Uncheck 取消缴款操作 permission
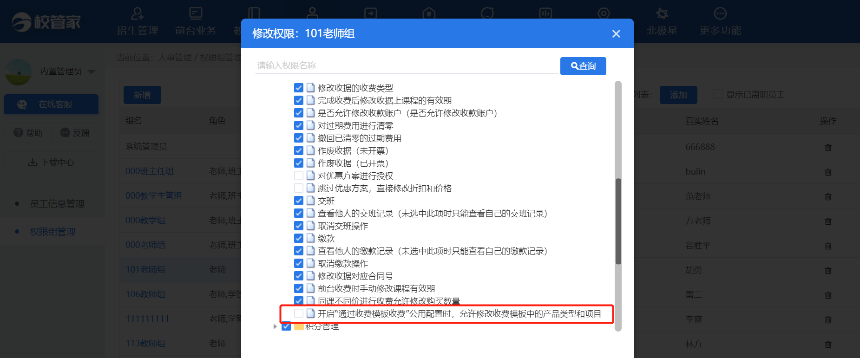This screenshot has height=358, width=860. (299, 263)
